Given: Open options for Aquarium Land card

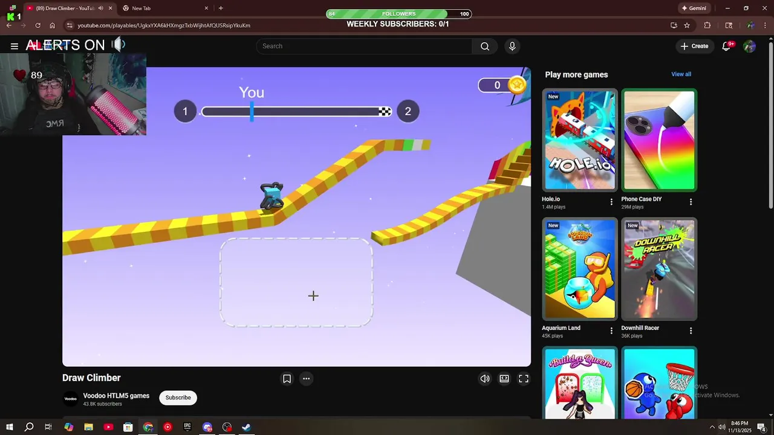Looking at the screenshot, I should pyautogui.click(x=611, y=330).
